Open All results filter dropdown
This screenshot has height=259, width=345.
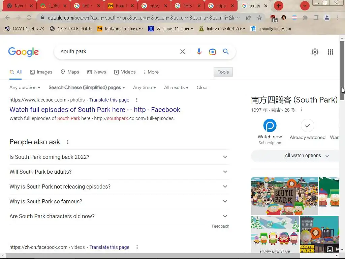(176, 88)
